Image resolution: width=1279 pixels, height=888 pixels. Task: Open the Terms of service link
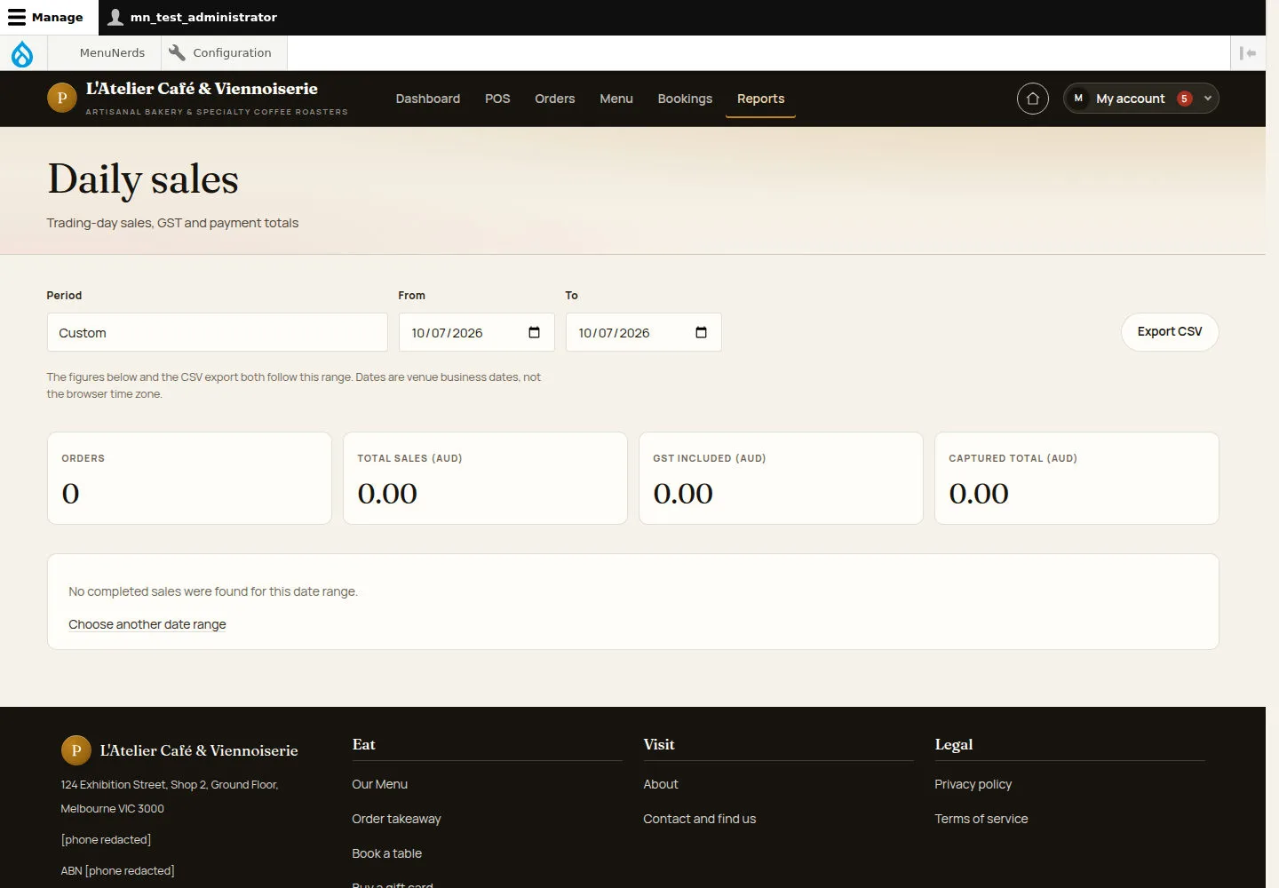[981, 819]
